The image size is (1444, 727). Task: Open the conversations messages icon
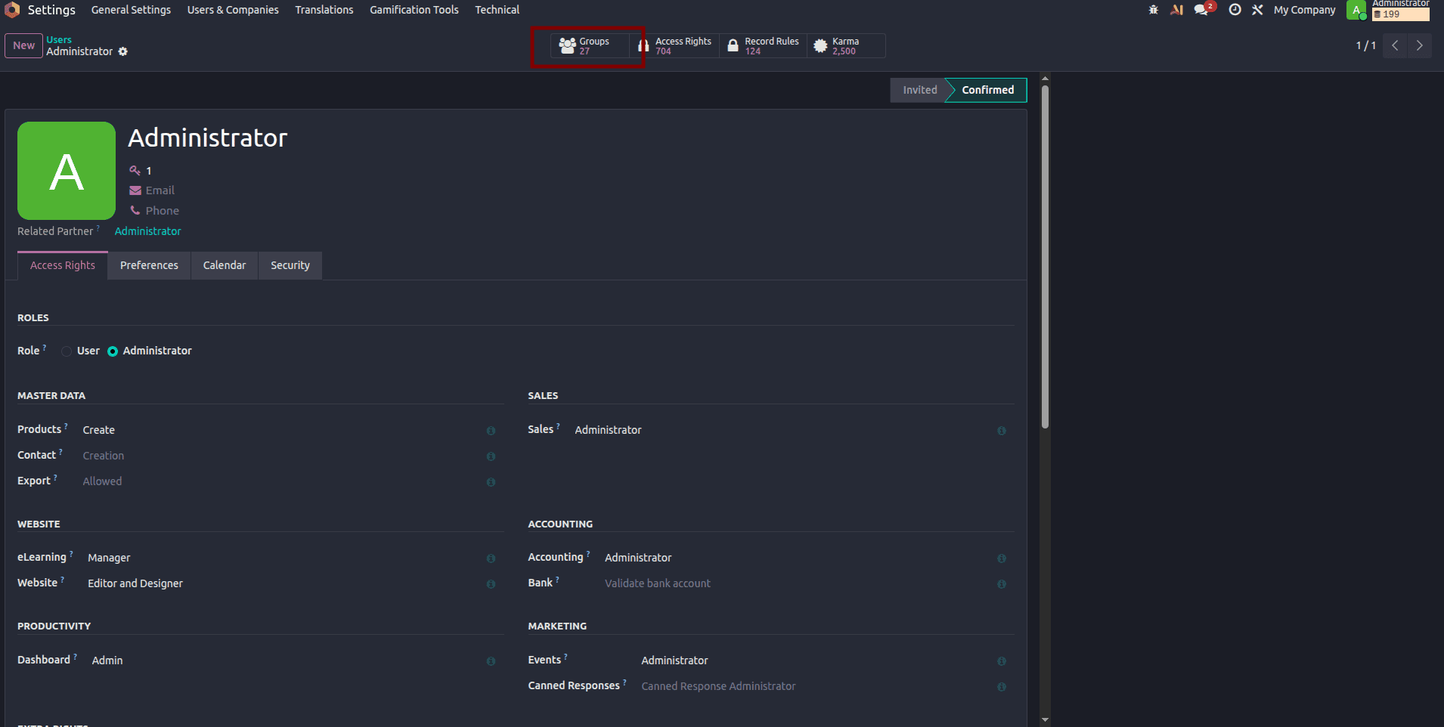[x=1201, y=10]
